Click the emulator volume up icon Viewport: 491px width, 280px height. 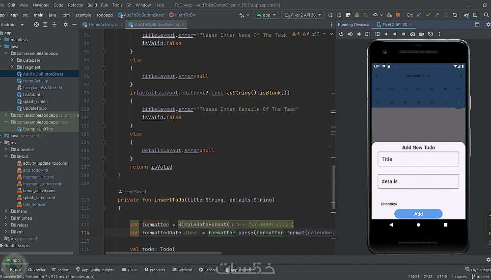tap(350, 34)
